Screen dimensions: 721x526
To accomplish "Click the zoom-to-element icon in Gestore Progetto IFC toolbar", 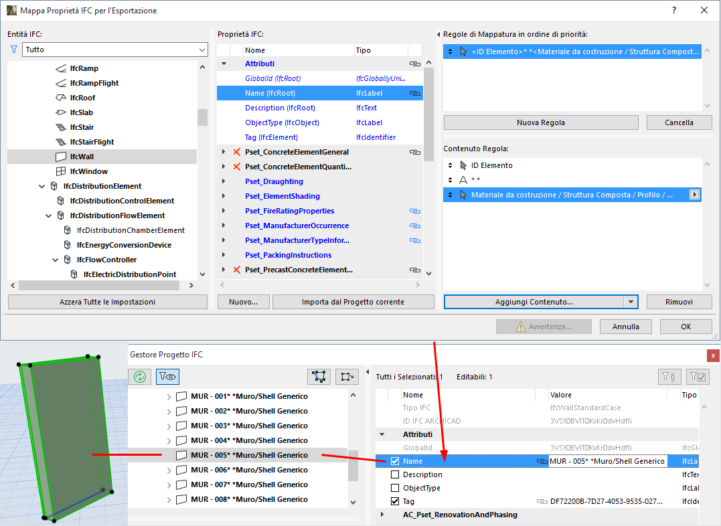I will (347, 377).
